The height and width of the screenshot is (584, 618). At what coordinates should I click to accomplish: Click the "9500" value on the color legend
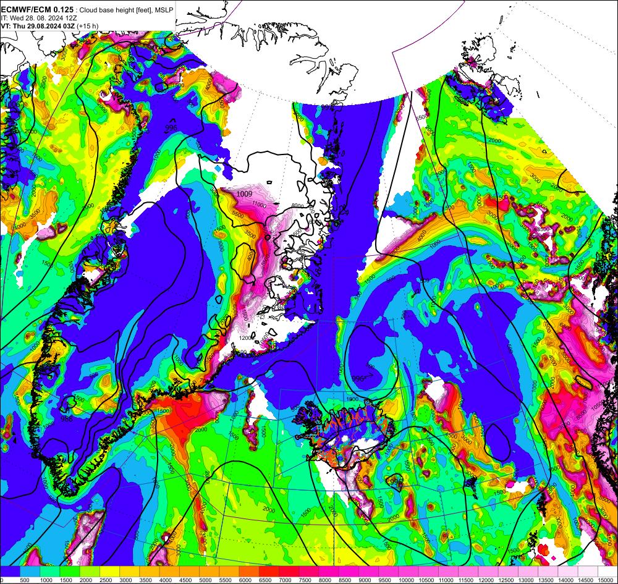coord(384,580)
